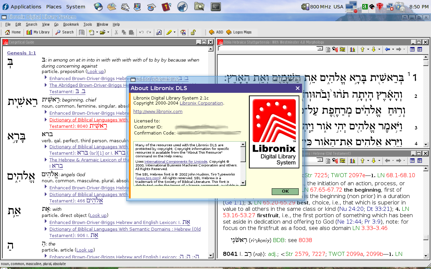This screenshot has height=269, width=431.
Task: Open the reference box dropdown in Biblia Hebraica
Action: point(320,49)
